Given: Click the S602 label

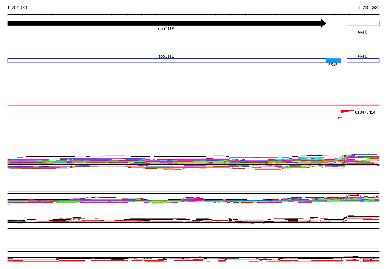Looking at the screenshot, I should point(333,65).
